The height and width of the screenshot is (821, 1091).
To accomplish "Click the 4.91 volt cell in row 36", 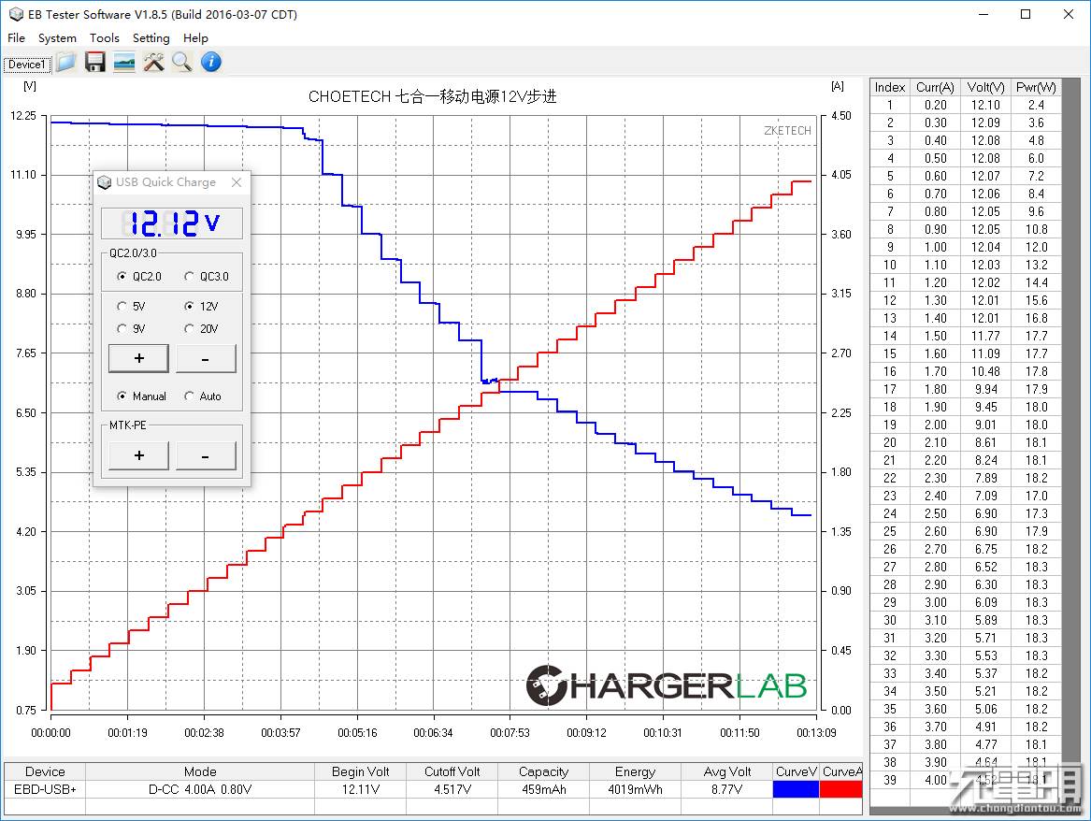I will [x=985, y=727].
